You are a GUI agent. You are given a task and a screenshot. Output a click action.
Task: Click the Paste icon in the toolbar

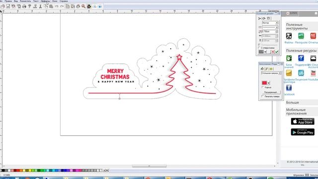(51, 6)
